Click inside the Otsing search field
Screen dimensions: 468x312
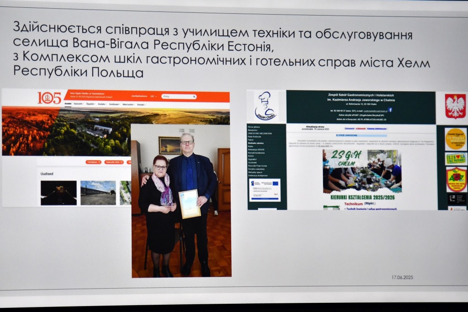pyautogui.click(x=176, y=97)
